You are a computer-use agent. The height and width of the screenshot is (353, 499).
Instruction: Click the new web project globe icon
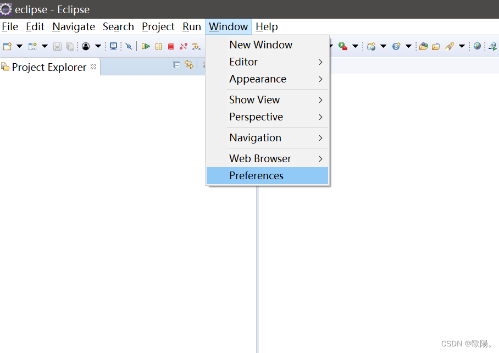click(x=371, y=47)
